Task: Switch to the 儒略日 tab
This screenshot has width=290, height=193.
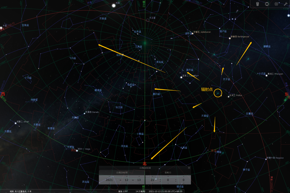Action: (168, 173)
